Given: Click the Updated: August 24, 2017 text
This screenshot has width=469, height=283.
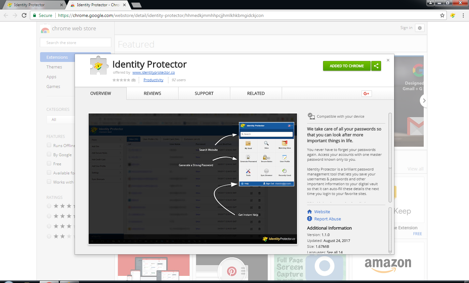Looking at the screenshot, I should tap(329, 241).
